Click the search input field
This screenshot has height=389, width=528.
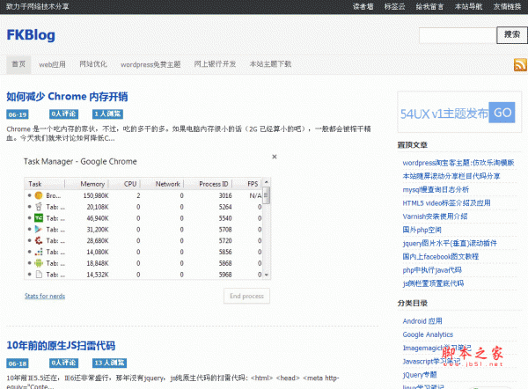pyautogui.click(x=458, y=35)
